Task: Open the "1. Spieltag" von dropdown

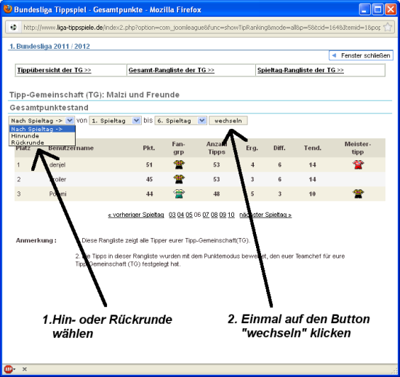Action: coord(115,121)
